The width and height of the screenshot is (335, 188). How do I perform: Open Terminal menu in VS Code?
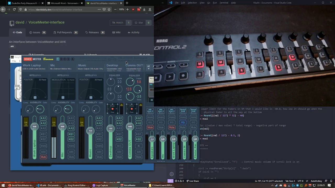tap(224, 3)
